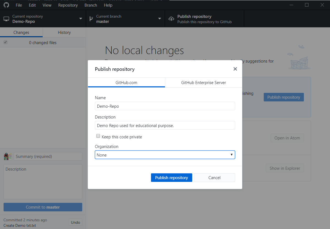Click the Summary (required) commit field
This screenshot has height=229, width=330.
pyautogui.click(x=48, y=156)
